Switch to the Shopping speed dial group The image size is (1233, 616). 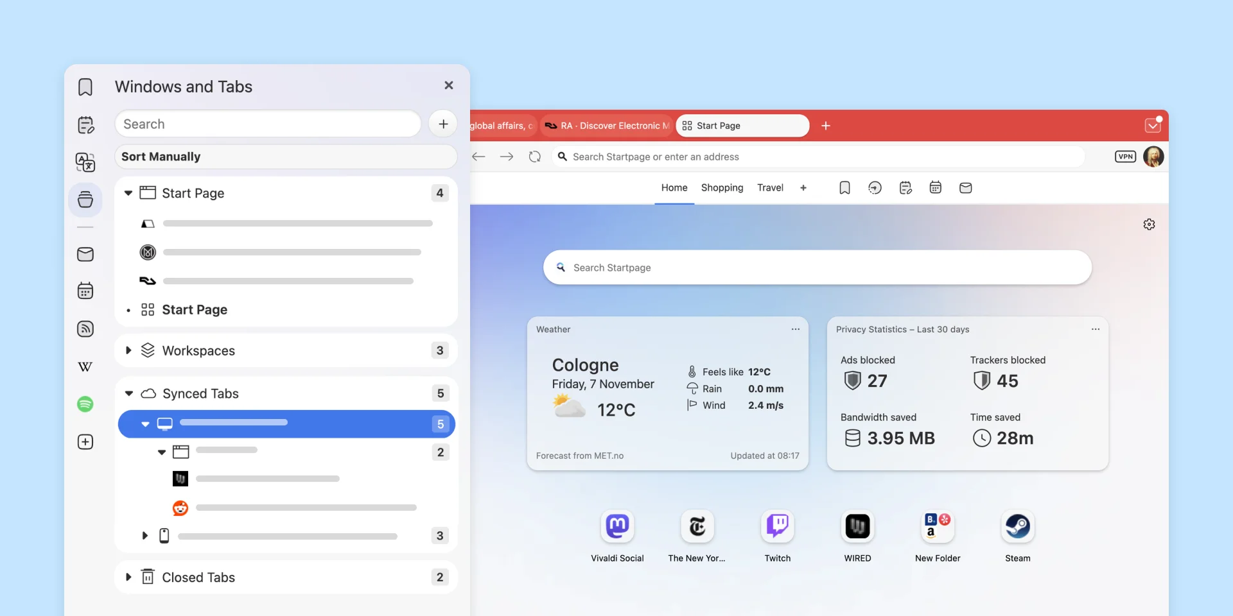click(x=722, y=188)
